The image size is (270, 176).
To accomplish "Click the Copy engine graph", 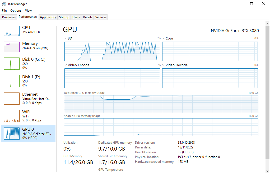I will pyautogui.click(x=210, y=51).
